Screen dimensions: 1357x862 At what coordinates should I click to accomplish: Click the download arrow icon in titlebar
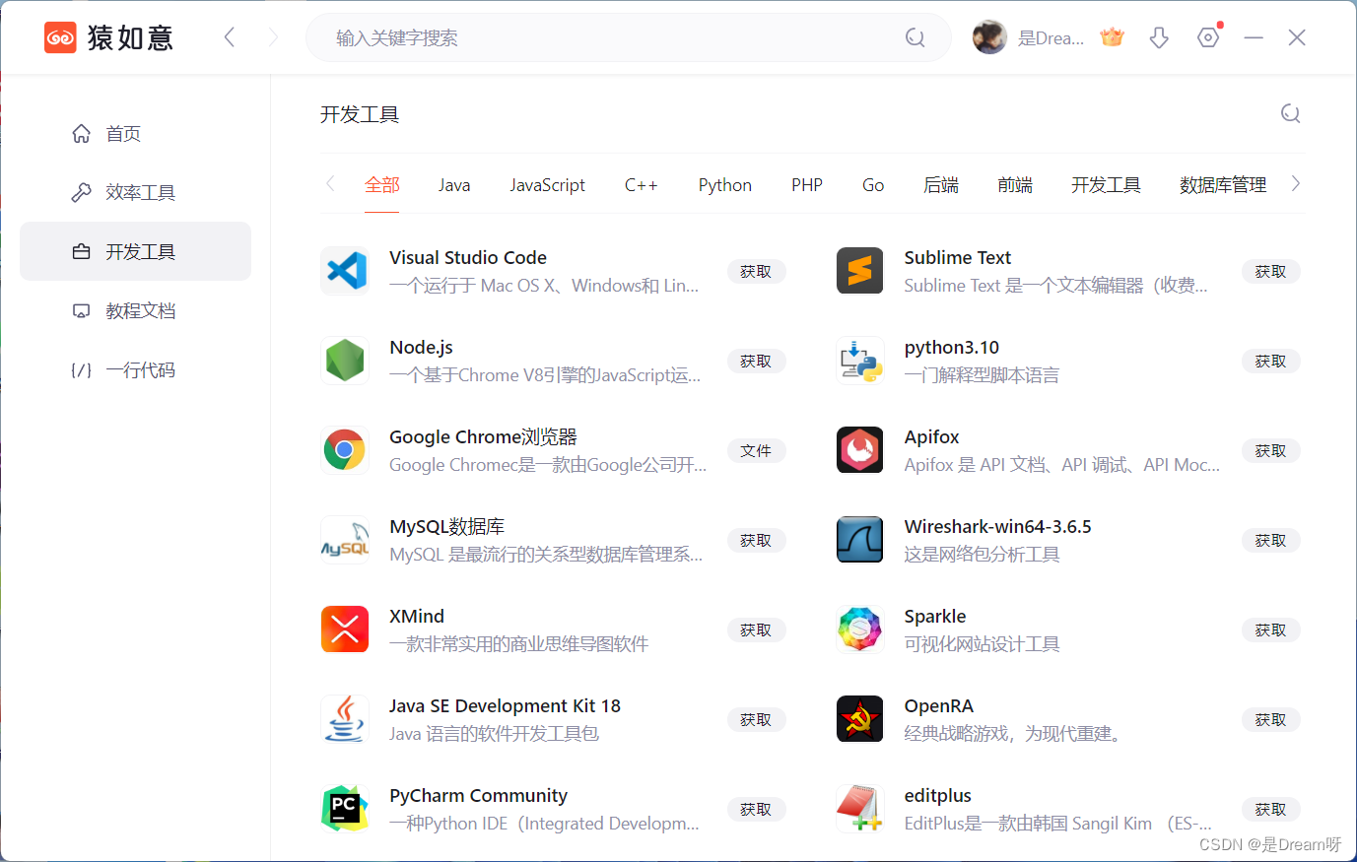tap(1159, 36)
